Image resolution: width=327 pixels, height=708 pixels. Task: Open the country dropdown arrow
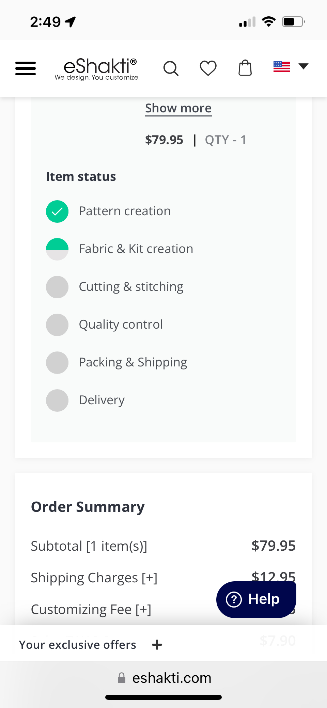303,66
